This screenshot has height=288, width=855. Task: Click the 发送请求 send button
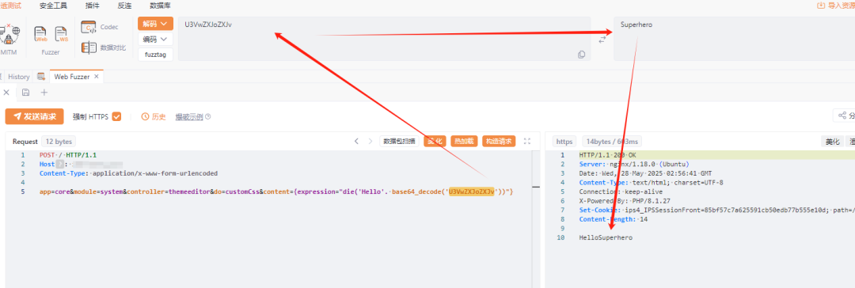(34, 116)
